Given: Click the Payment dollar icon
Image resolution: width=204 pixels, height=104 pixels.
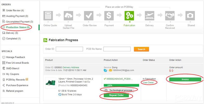Looking at the screenshot, I should pos(109,16).
